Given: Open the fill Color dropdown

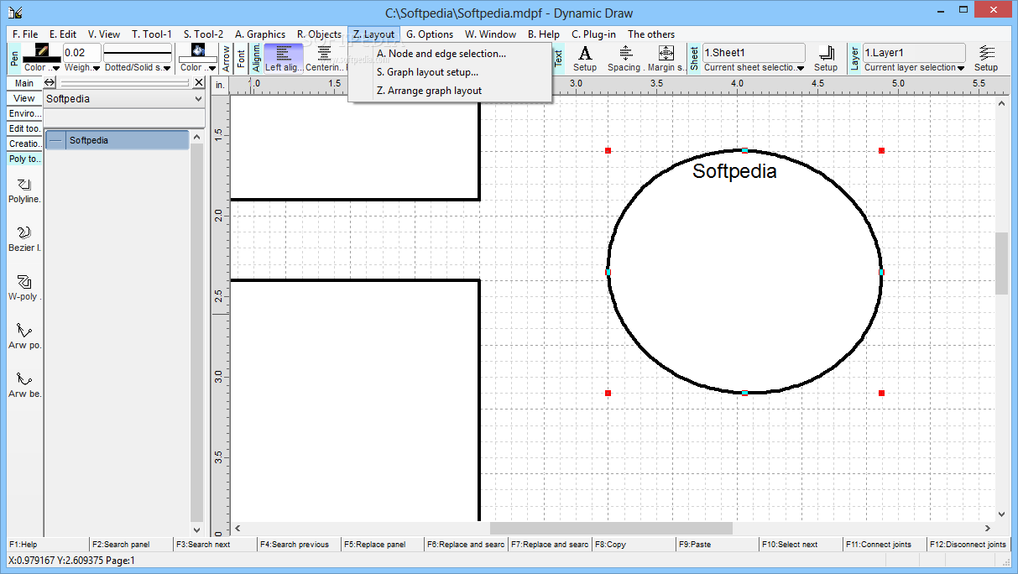Looking at the screenshot, I should 197,67.
